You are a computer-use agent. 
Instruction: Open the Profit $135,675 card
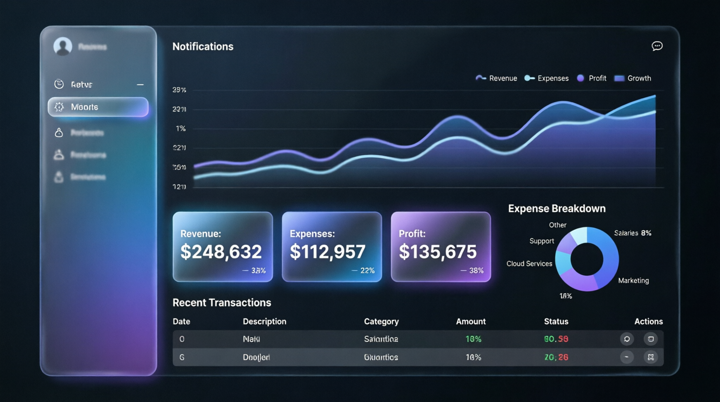441,247
